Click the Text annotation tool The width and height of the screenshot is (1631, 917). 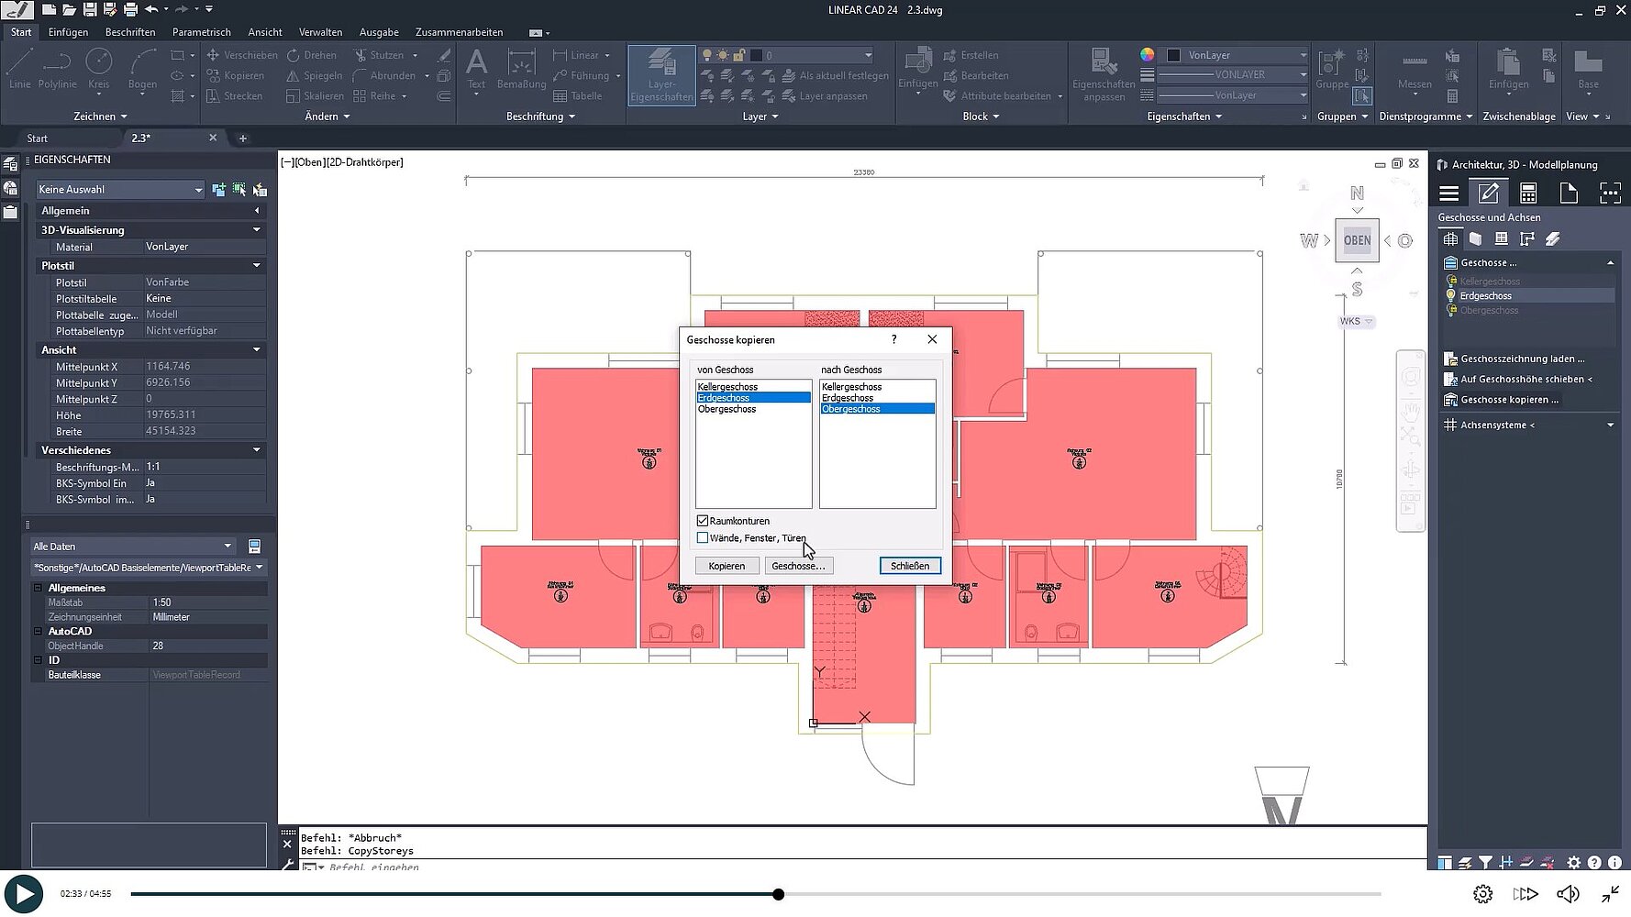[476, 69]
